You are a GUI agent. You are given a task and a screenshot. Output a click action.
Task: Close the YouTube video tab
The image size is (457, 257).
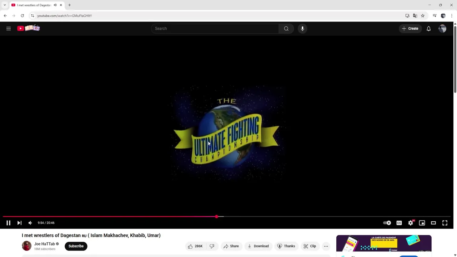61,5
